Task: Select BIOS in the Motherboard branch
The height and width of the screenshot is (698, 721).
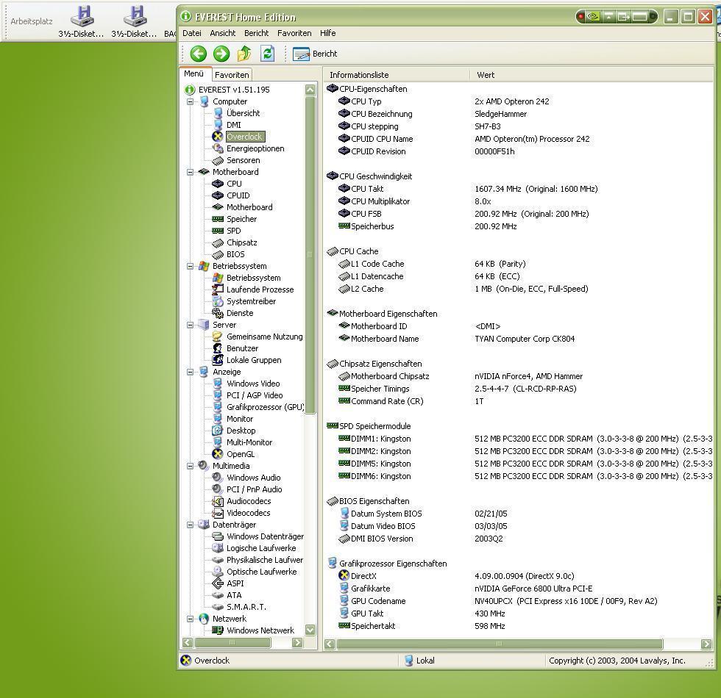Action: pyautogui.click(x=235, y=254)
